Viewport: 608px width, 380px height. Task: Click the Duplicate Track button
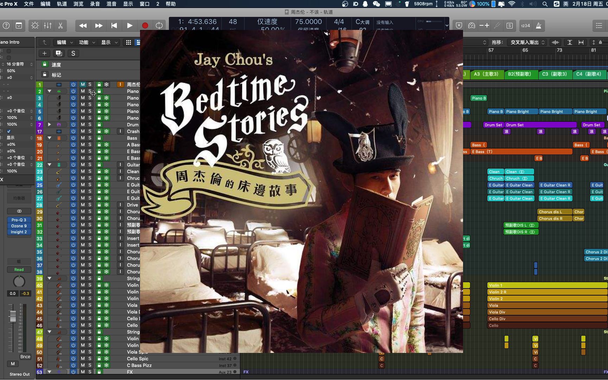59,53
